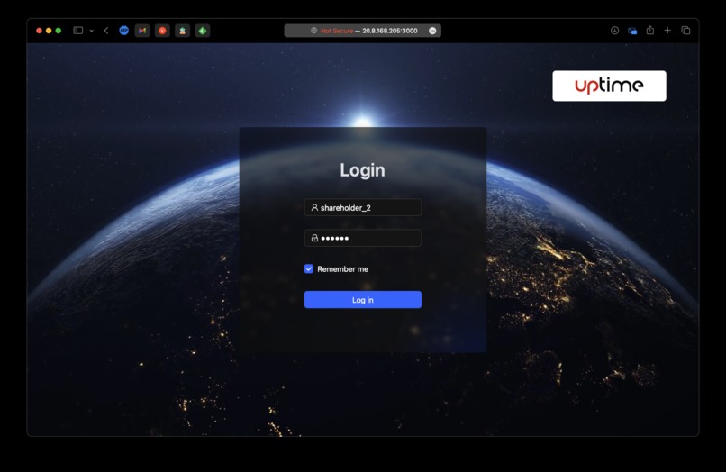Open the Gmail pinned tab icon
Image resolution: width=726 pixels, height=472 pixels.
[x=142, y=31]
